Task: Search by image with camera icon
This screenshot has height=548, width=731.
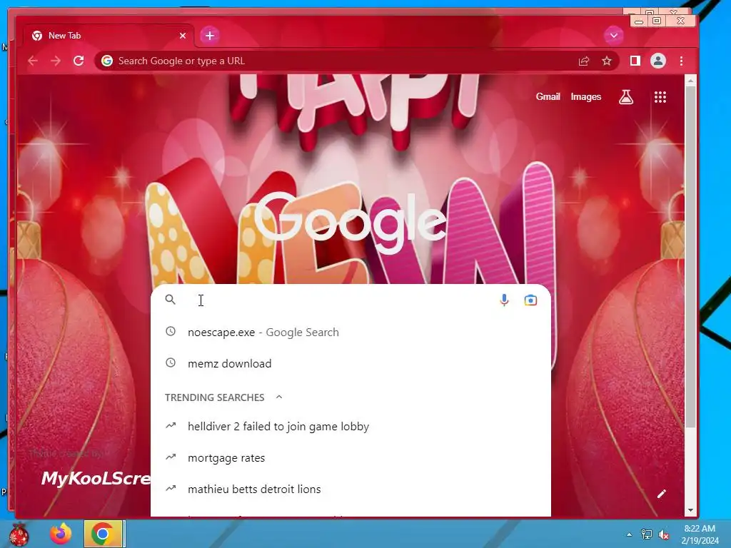Action: [x=530, y=300]
